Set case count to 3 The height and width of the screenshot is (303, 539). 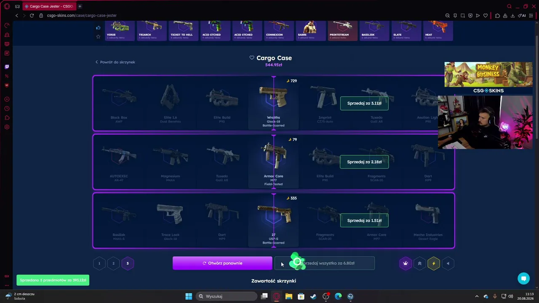coord(128,263)
